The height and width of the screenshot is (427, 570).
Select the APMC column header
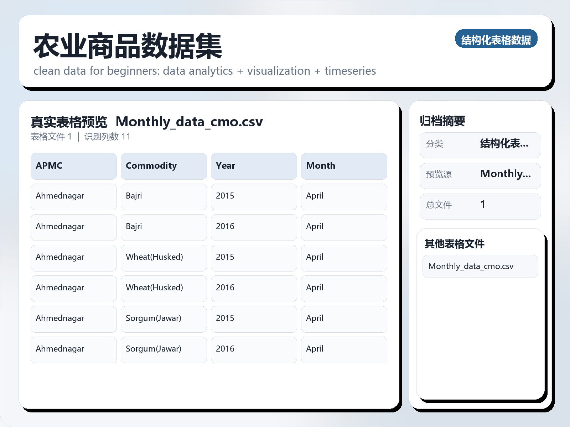pos(73,166)
